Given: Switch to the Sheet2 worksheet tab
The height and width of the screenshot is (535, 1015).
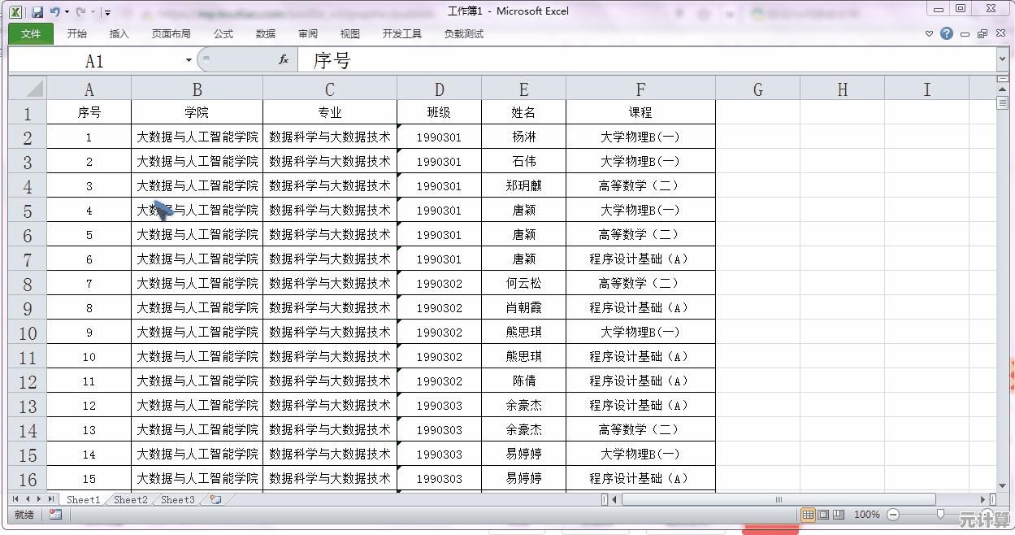Looking at the screenshot, I should (131, 500).
